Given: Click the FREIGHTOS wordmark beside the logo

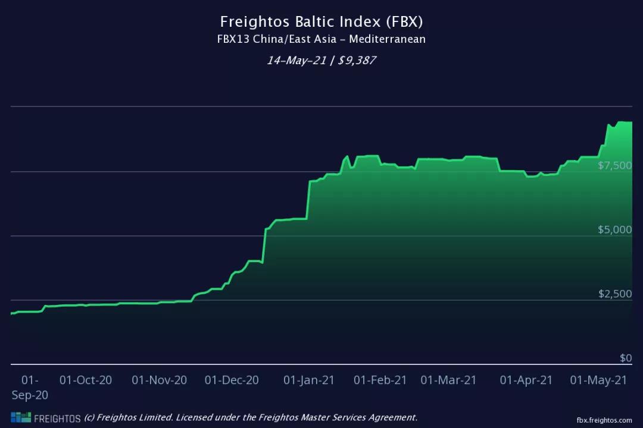Looking at the screenshot, I should click(57, 418).
